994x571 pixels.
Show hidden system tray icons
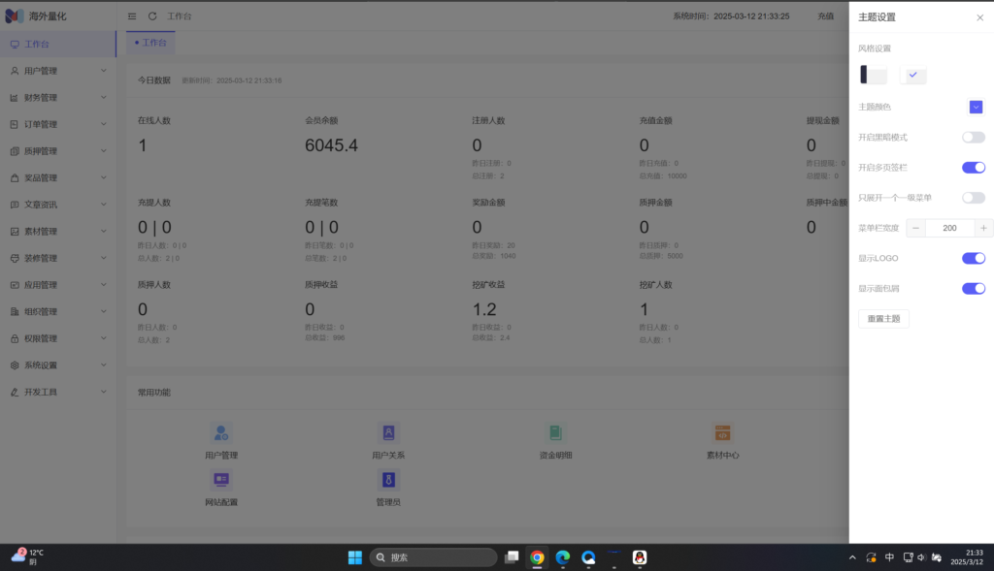[x=852, y=557]
